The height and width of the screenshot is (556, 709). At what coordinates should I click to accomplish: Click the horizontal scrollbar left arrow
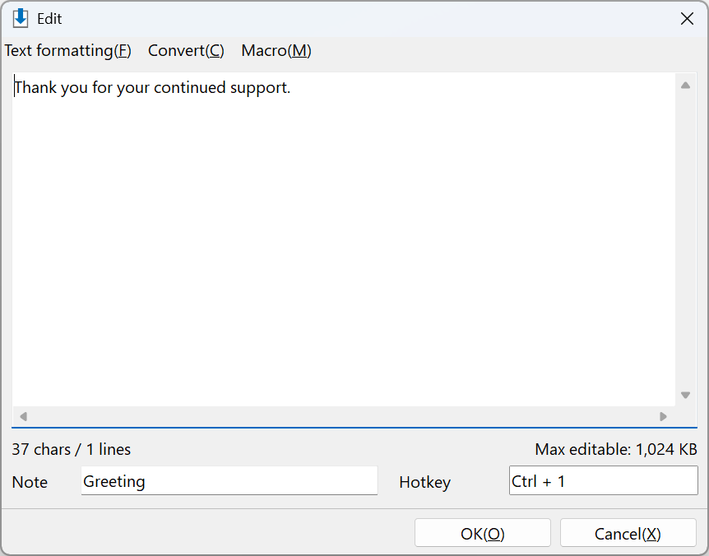point(24,416)
